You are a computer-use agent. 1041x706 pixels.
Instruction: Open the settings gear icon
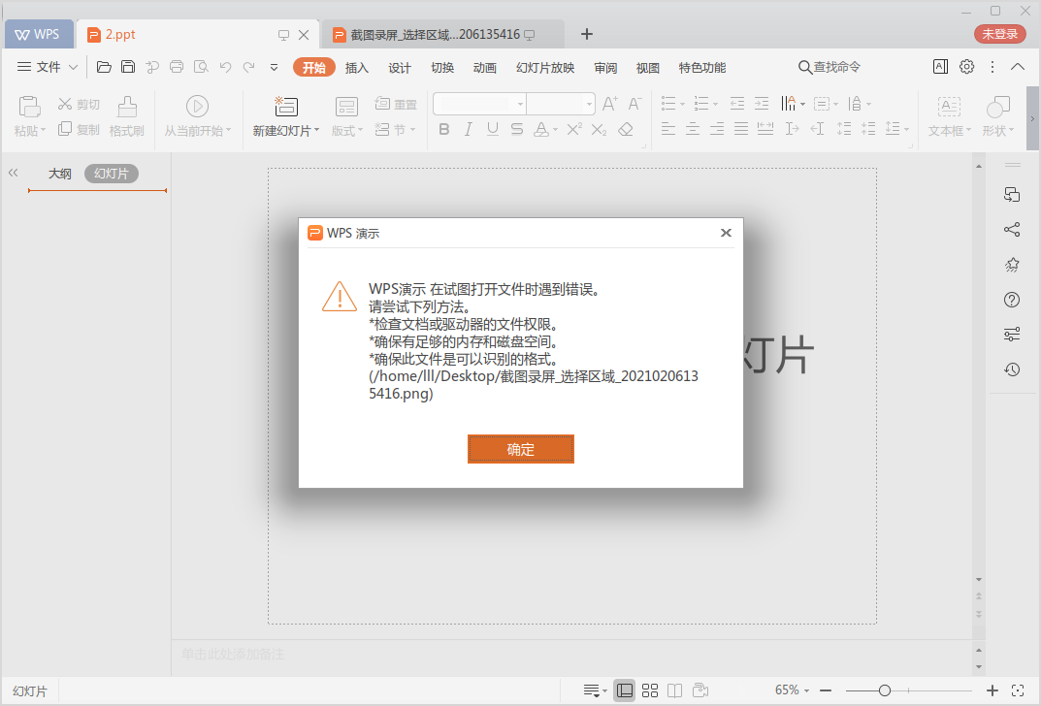[966, 67]
